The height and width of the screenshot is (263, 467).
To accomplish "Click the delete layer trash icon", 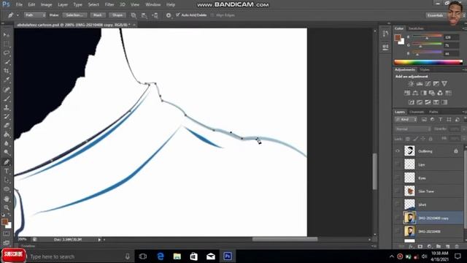I will 457,247.
